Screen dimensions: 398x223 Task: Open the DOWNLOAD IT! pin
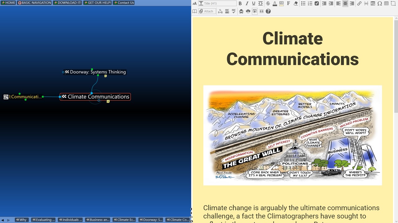(x=67, y=2)
